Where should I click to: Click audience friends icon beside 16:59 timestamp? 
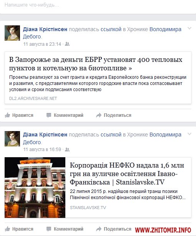pyautogui.click(x=67, y=150)
